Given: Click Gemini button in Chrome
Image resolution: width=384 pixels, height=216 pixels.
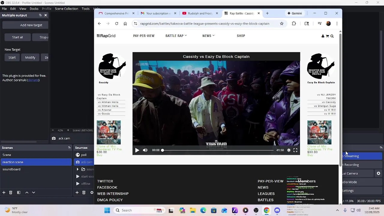Looking at the screenshot, I should click(295, 13).
